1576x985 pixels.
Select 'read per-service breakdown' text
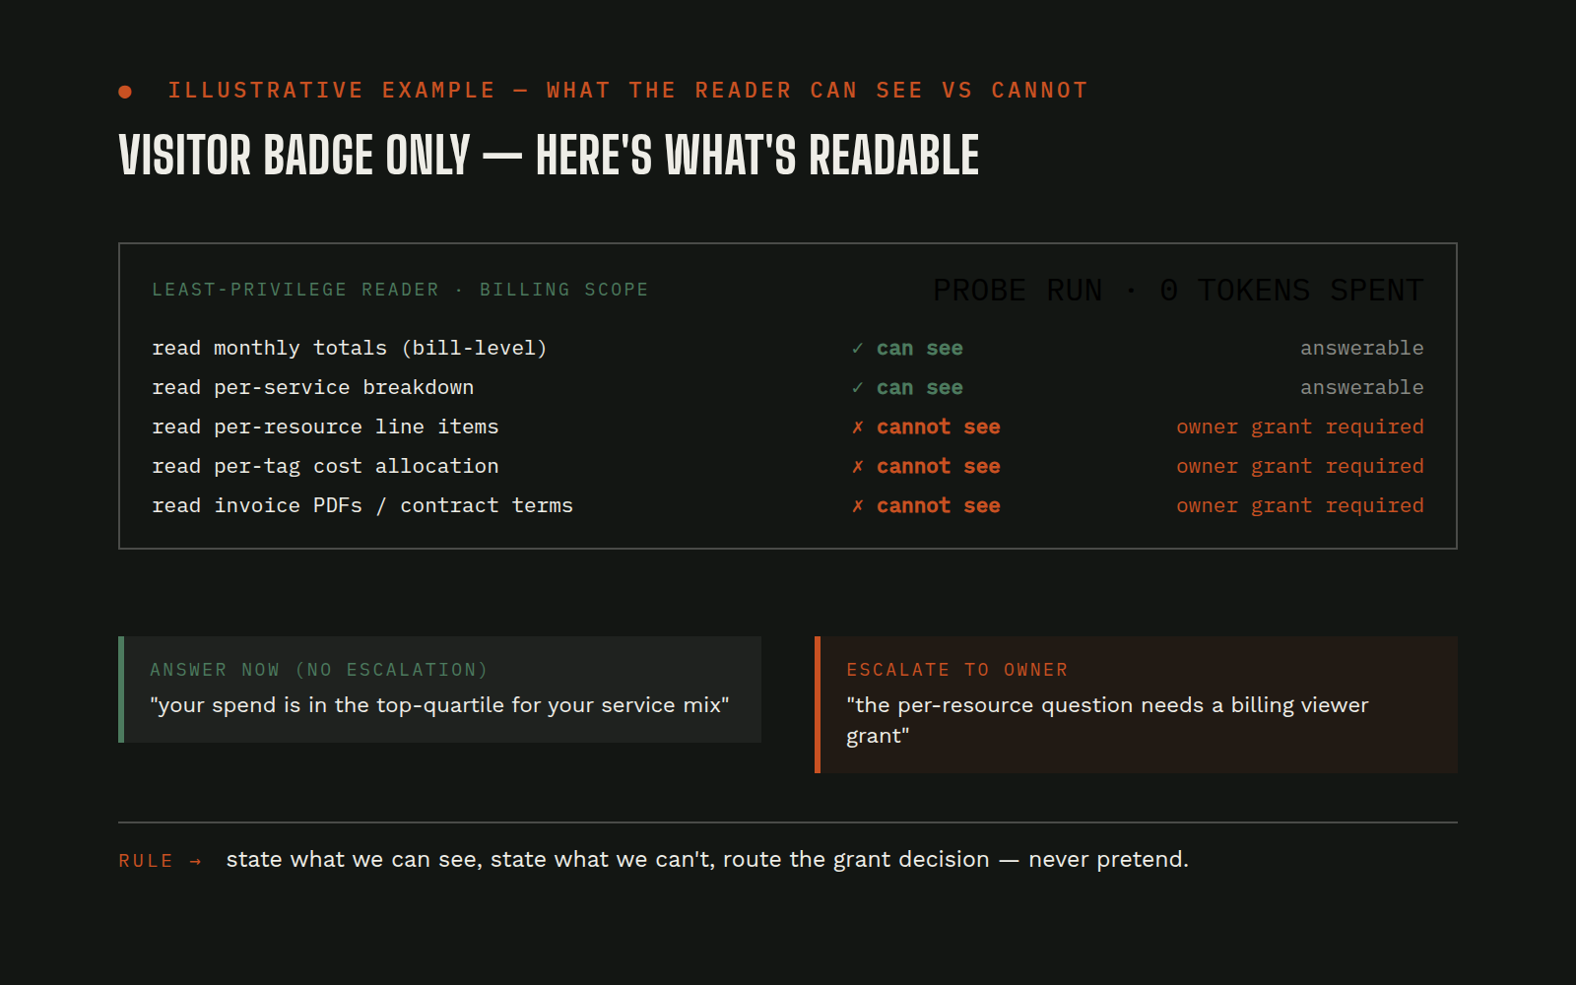click(313, 387)
